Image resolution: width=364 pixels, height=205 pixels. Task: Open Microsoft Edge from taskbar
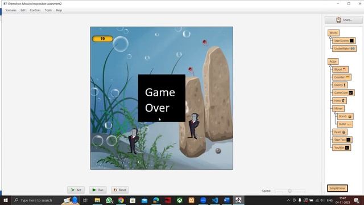tap(156, 200)
